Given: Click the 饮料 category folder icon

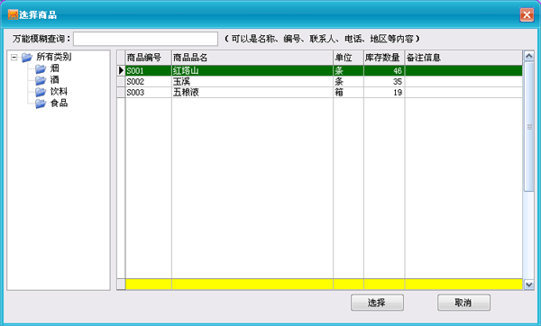Looking at the screenshot, I should pyautogui.click(x=41, y=92).
